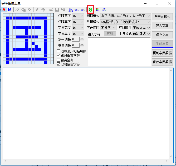Click output area scroll-left arrow
Viewport: 176px width, 166px height.
(6, 161)
